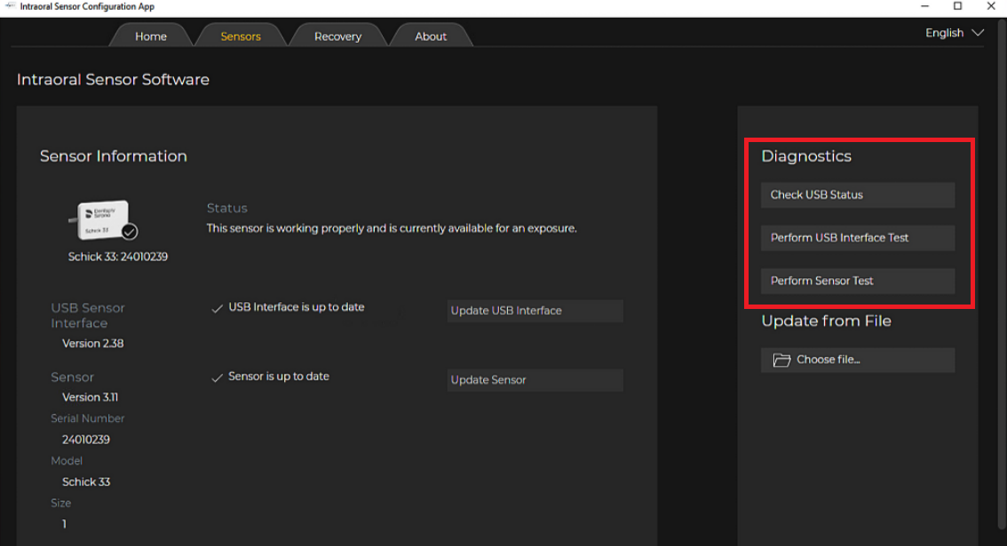
Task: Run Perform USB Interface Test
Action: [x=857, y=238]
